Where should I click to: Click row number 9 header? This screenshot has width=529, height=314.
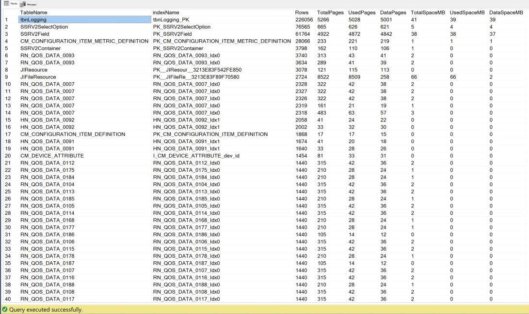[x=7, y=77]
